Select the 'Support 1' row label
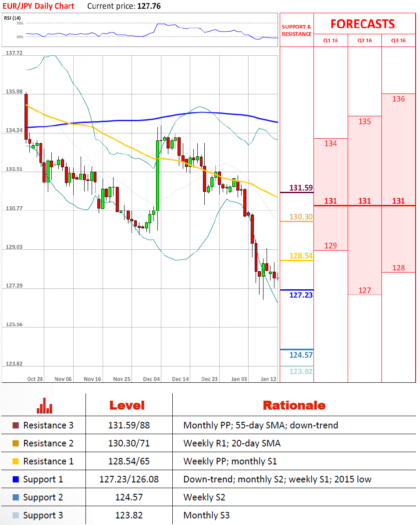 point(43,479)
